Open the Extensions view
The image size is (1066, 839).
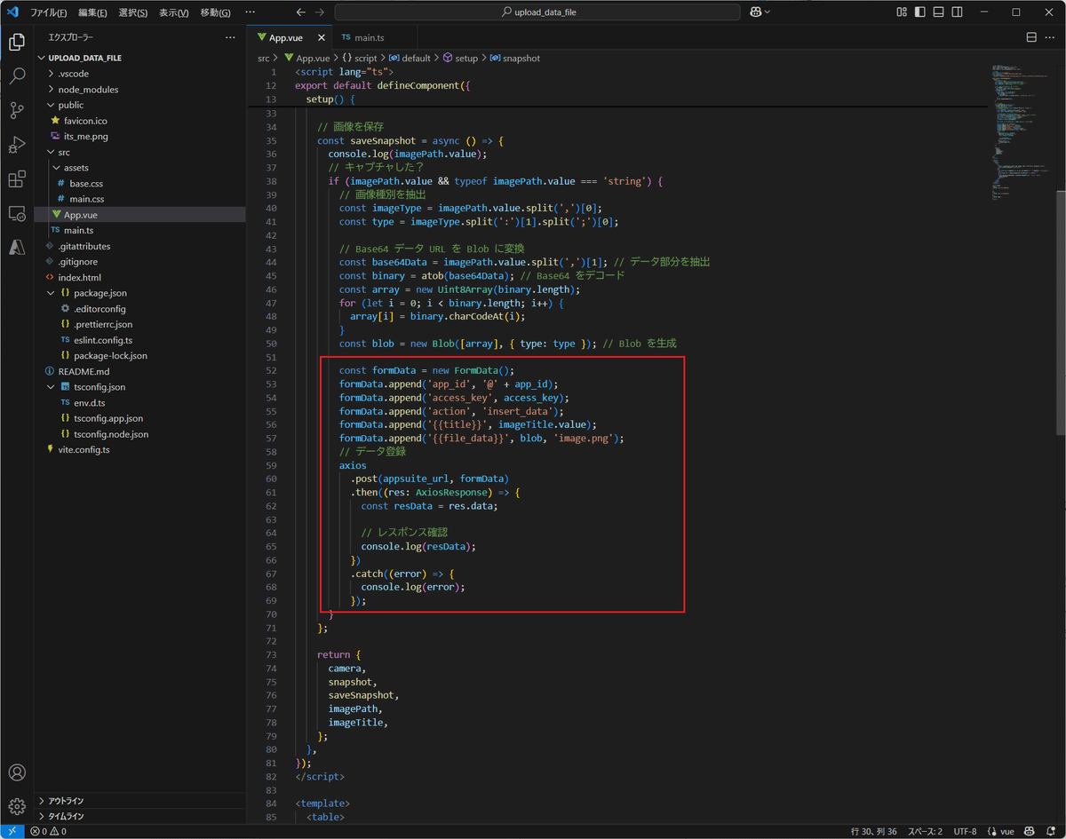[17, 179]
